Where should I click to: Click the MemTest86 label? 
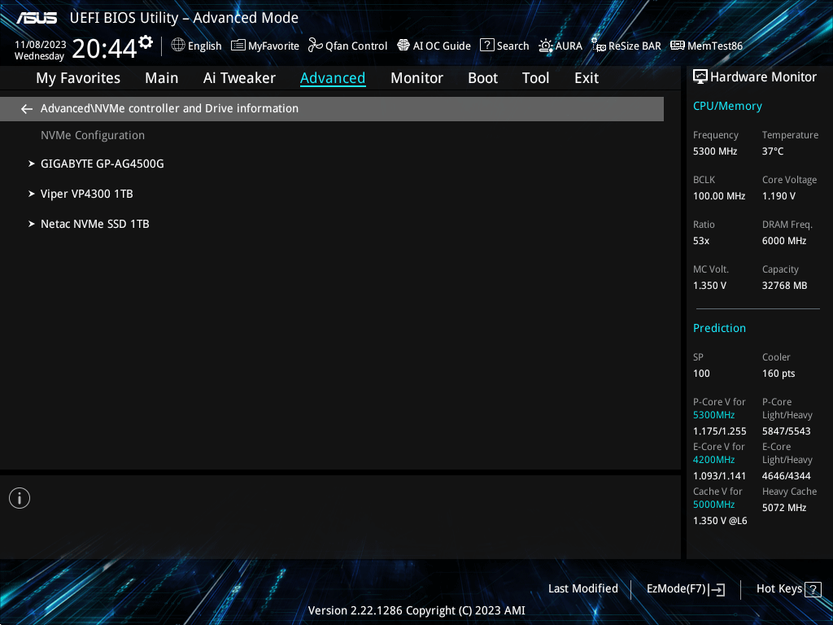(x=714, y=46)
